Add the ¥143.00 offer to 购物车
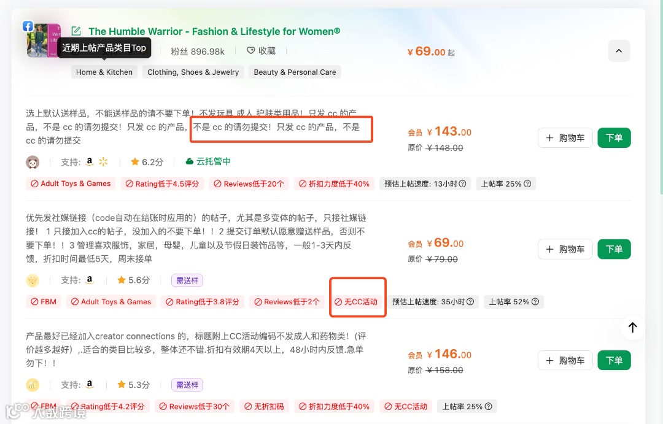663x424 pixels. pyautogui.click(x=565, y=138)
